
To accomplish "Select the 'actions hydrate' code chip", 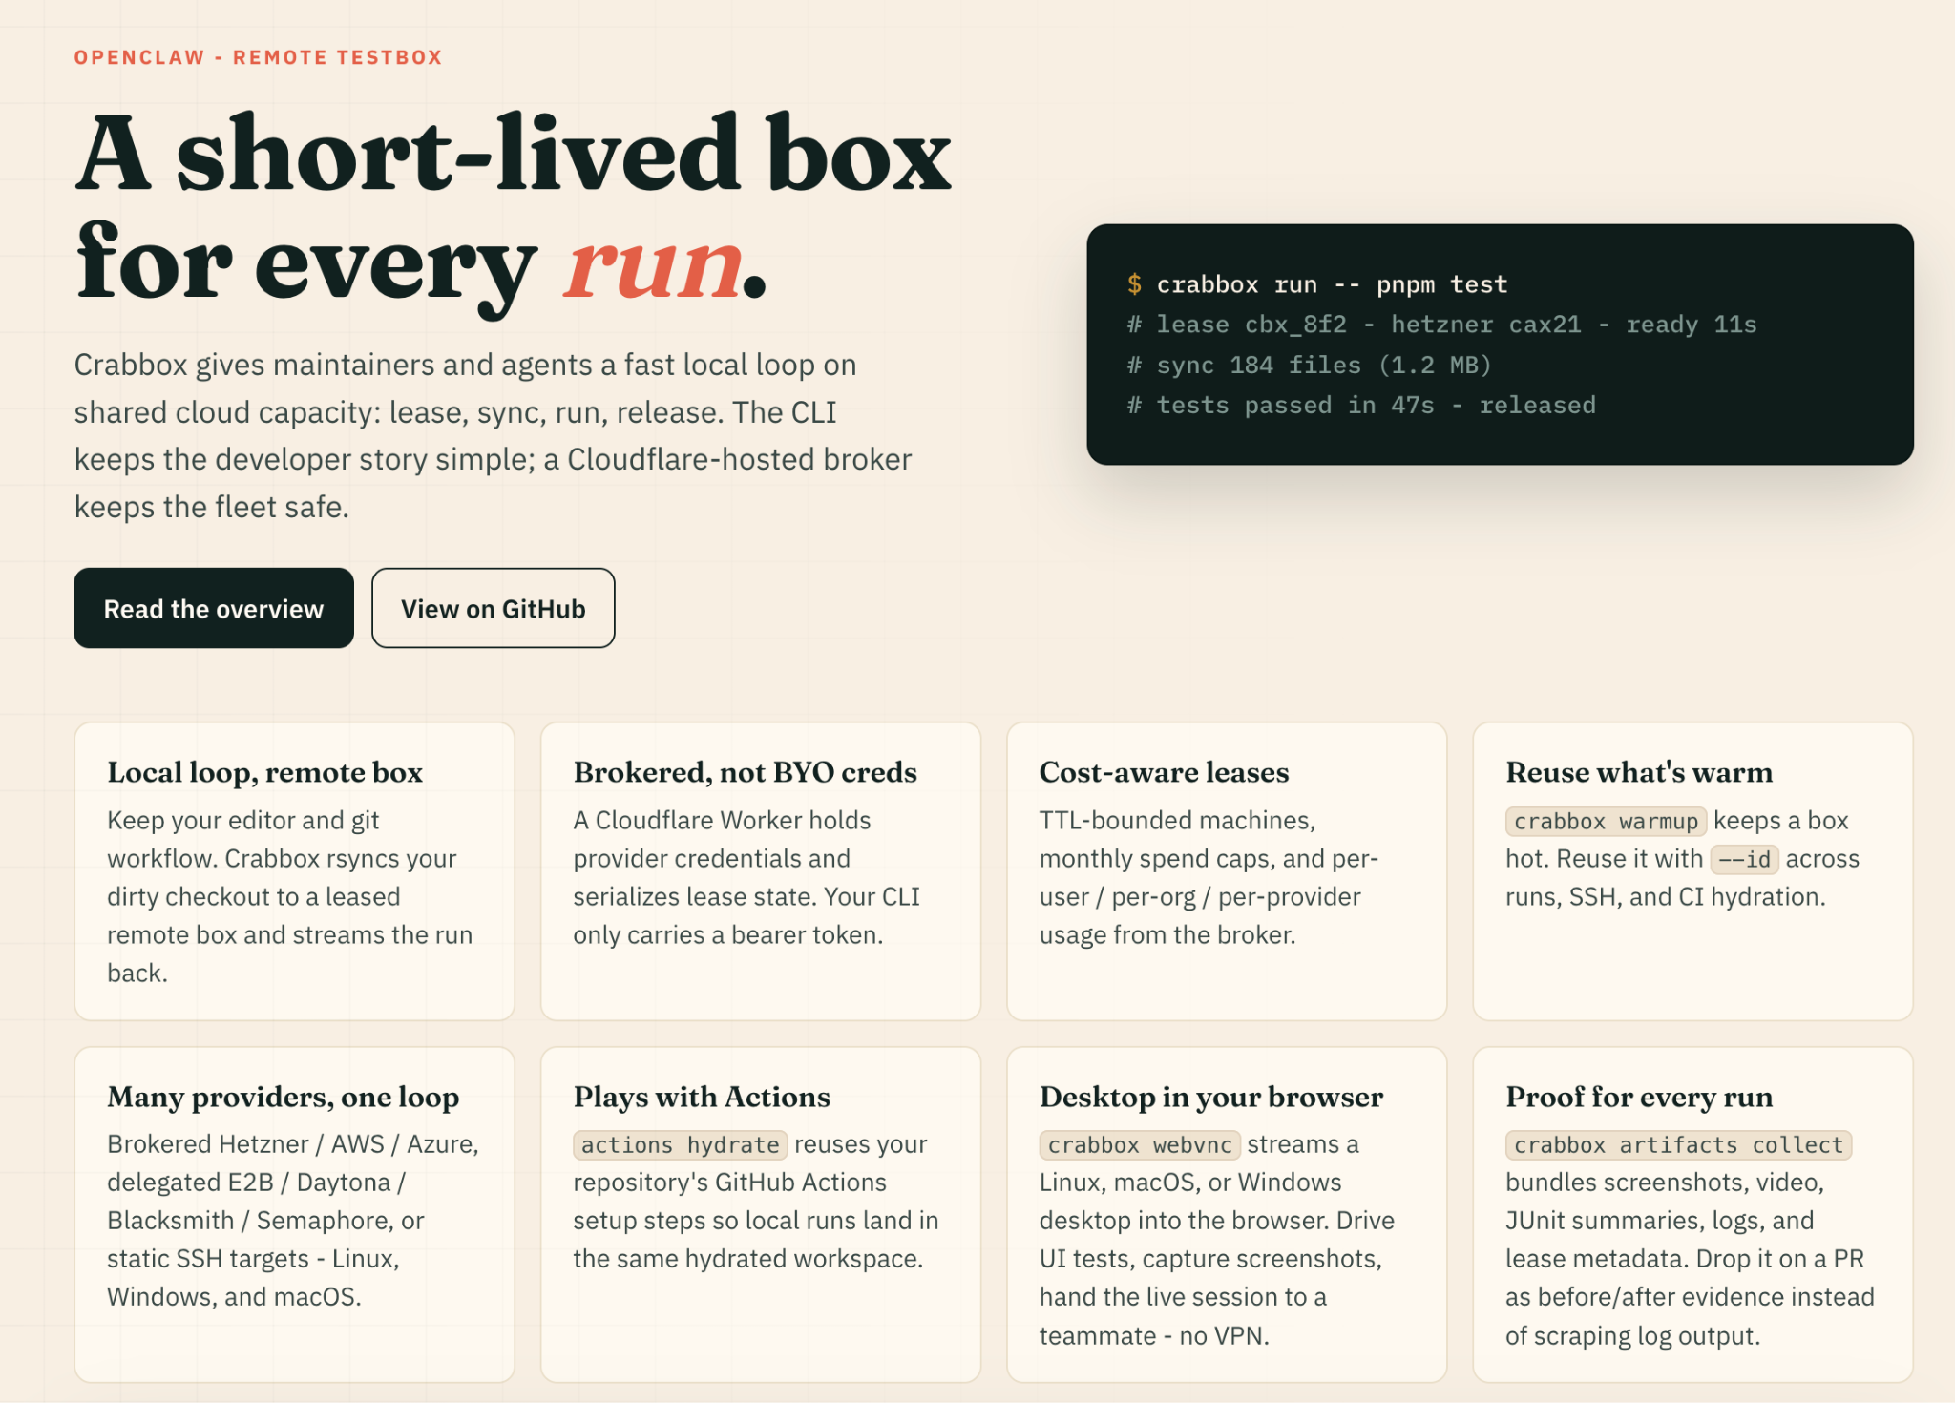I will point(680,1144).
